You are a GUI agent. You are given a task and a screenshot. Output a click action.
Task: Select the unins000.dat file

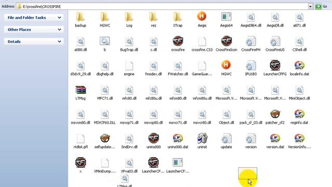tap(178, 139)
